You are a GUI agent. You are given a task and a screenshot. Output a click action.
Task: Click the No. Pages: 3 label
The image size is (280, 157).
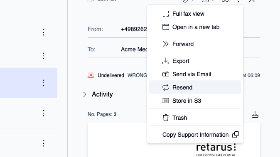(x=102, y=114)
